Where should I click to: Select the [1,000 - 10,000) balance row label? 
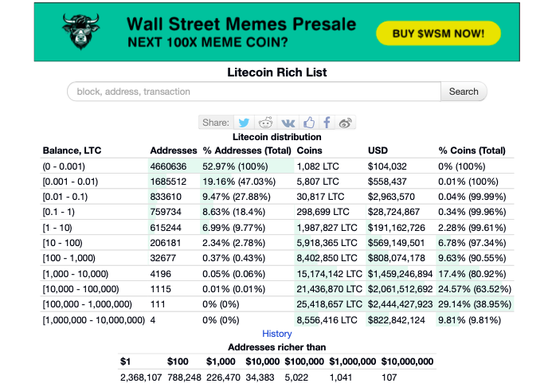[x=76, y=274]
